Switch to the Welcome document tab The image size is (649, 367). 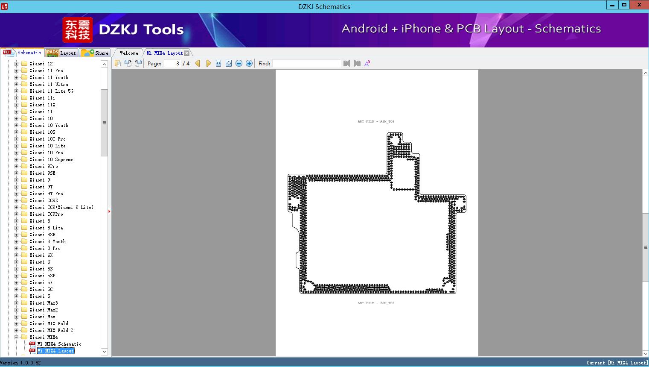(128, 53)
